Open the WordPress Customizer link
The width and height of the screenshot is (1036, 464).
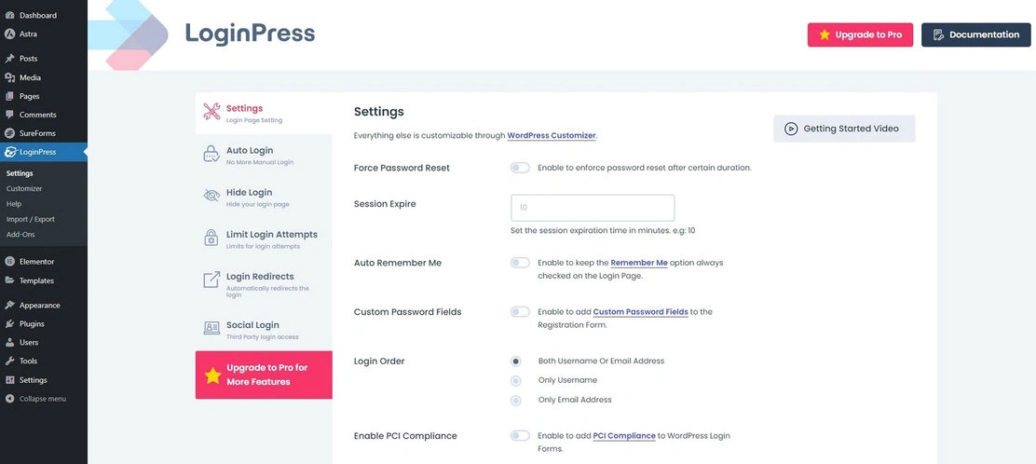coord(551,135)
